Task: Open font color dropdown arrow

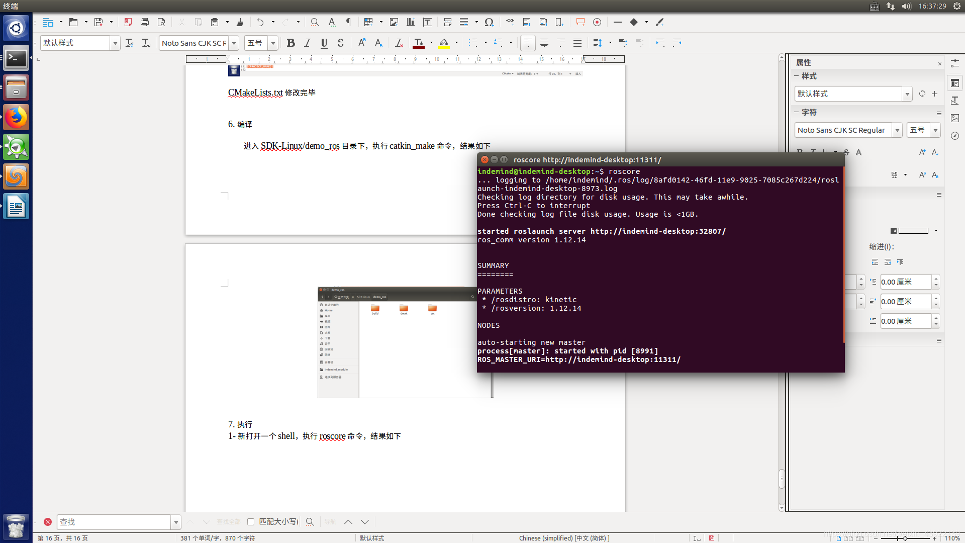Action: click(431, 43)
